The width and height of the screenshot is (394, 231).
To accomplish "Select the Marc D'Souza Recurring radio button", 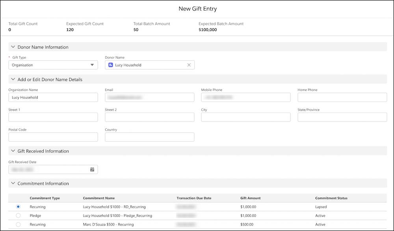I will [x=18, y=224].
